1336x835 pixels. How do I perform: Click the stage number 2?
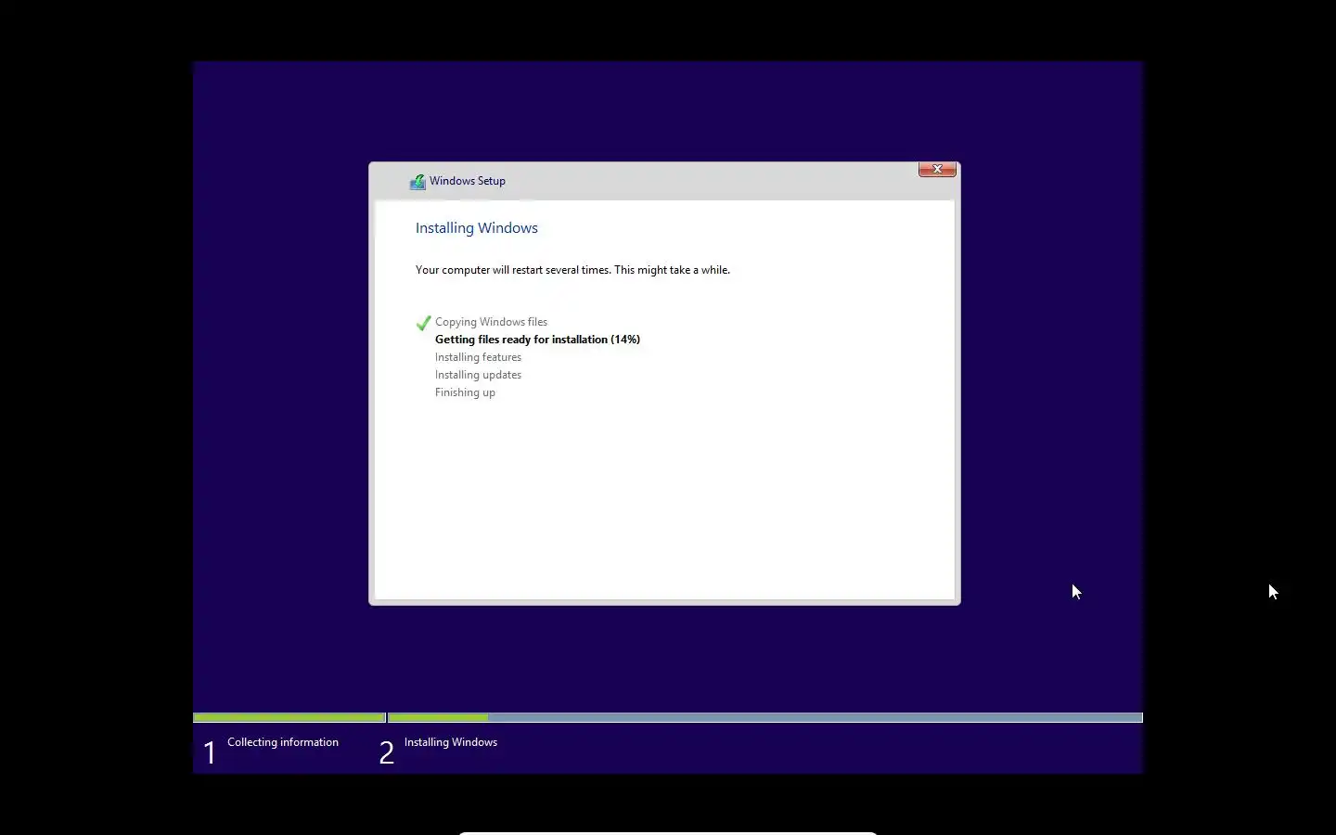click(x=387, y=752)
